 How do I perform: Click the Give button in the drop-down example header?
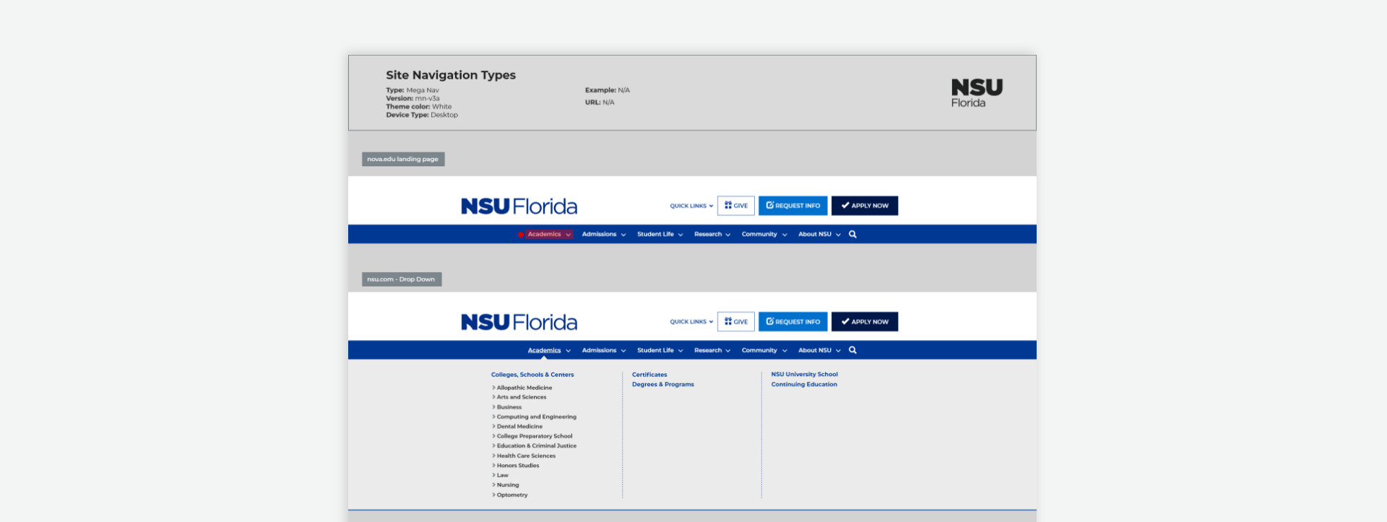point(736,321)
